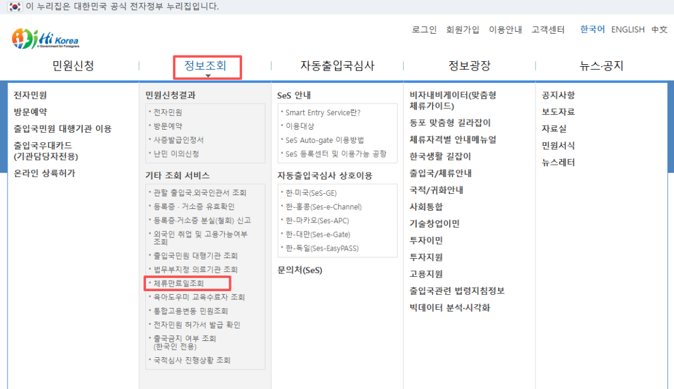Open 고객센터 in the top bar

click(x=548, y=30)
